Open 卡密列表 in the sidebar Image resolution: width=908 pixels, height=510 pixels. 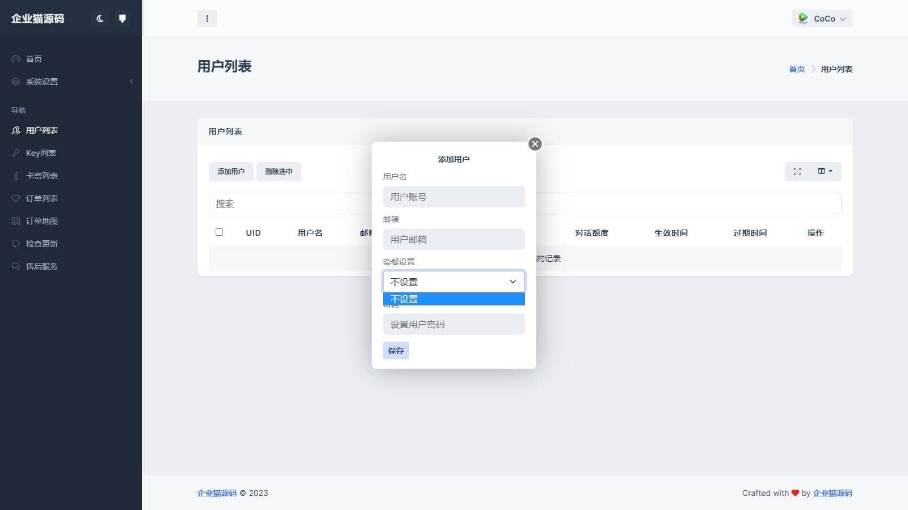(x=42, y=176)
